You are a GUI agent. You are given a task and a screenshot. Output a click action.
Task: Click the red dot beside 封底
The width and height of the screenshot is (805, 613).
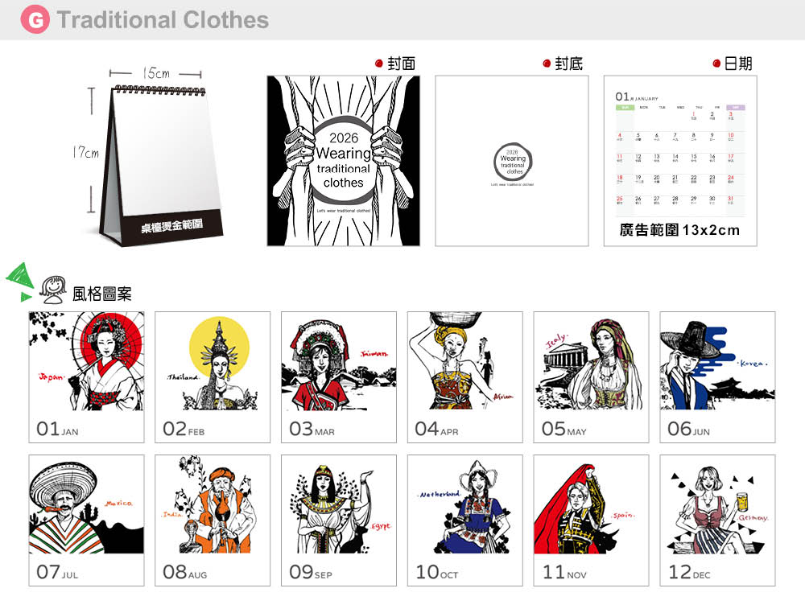547,64
